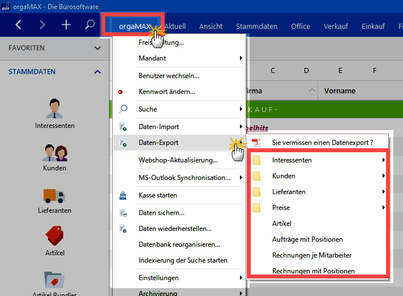Open the Aktuell menu

click(x=175, y=26)
